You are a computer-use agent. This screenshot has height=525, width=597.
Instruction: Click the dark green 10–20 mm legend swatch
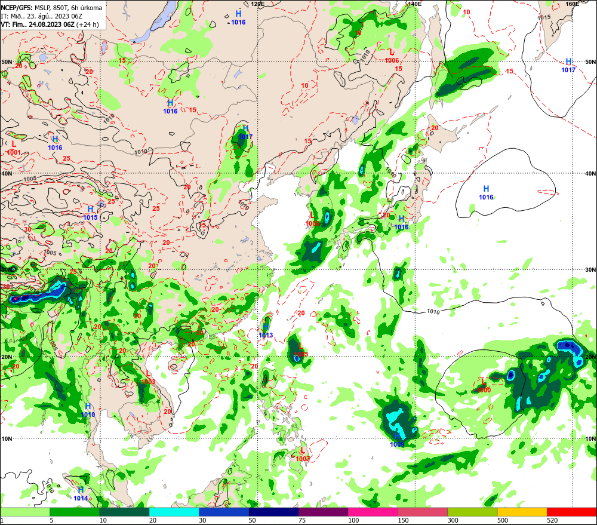pos(125,512)
